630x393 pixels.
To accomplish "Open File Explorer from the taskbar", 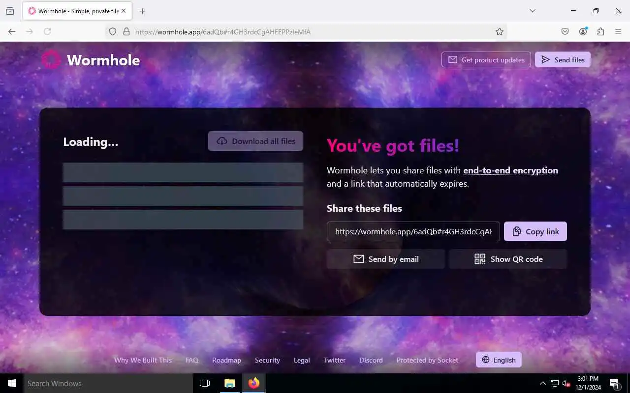I will click(x=230, y=383).
